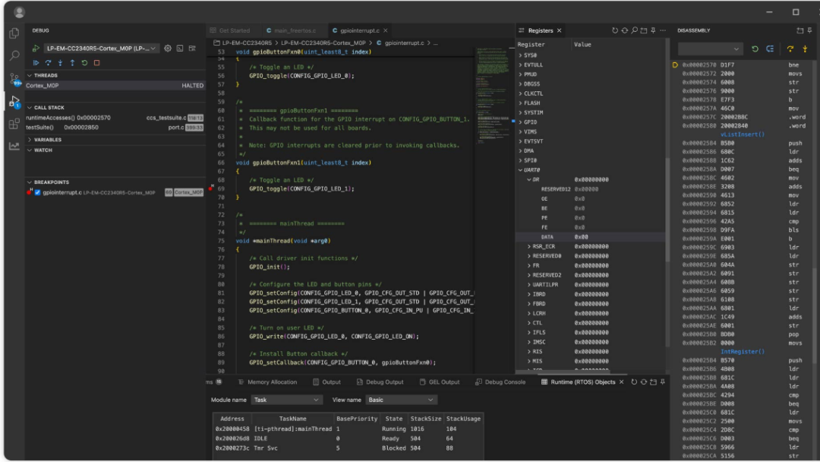Switch to the main_freertos.c tab

pos(295,30)
